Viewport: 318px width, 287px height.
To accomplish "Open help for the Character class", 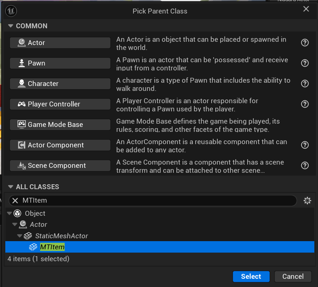I will (x=304, y=84).
